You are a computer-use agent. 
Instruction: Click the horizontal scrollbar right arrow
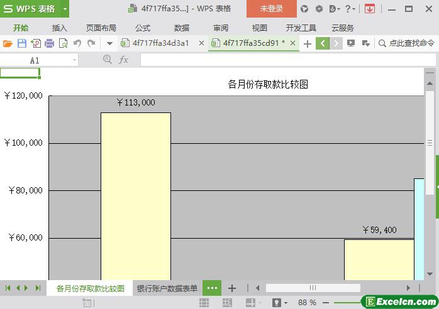click(x=408, y=288)
